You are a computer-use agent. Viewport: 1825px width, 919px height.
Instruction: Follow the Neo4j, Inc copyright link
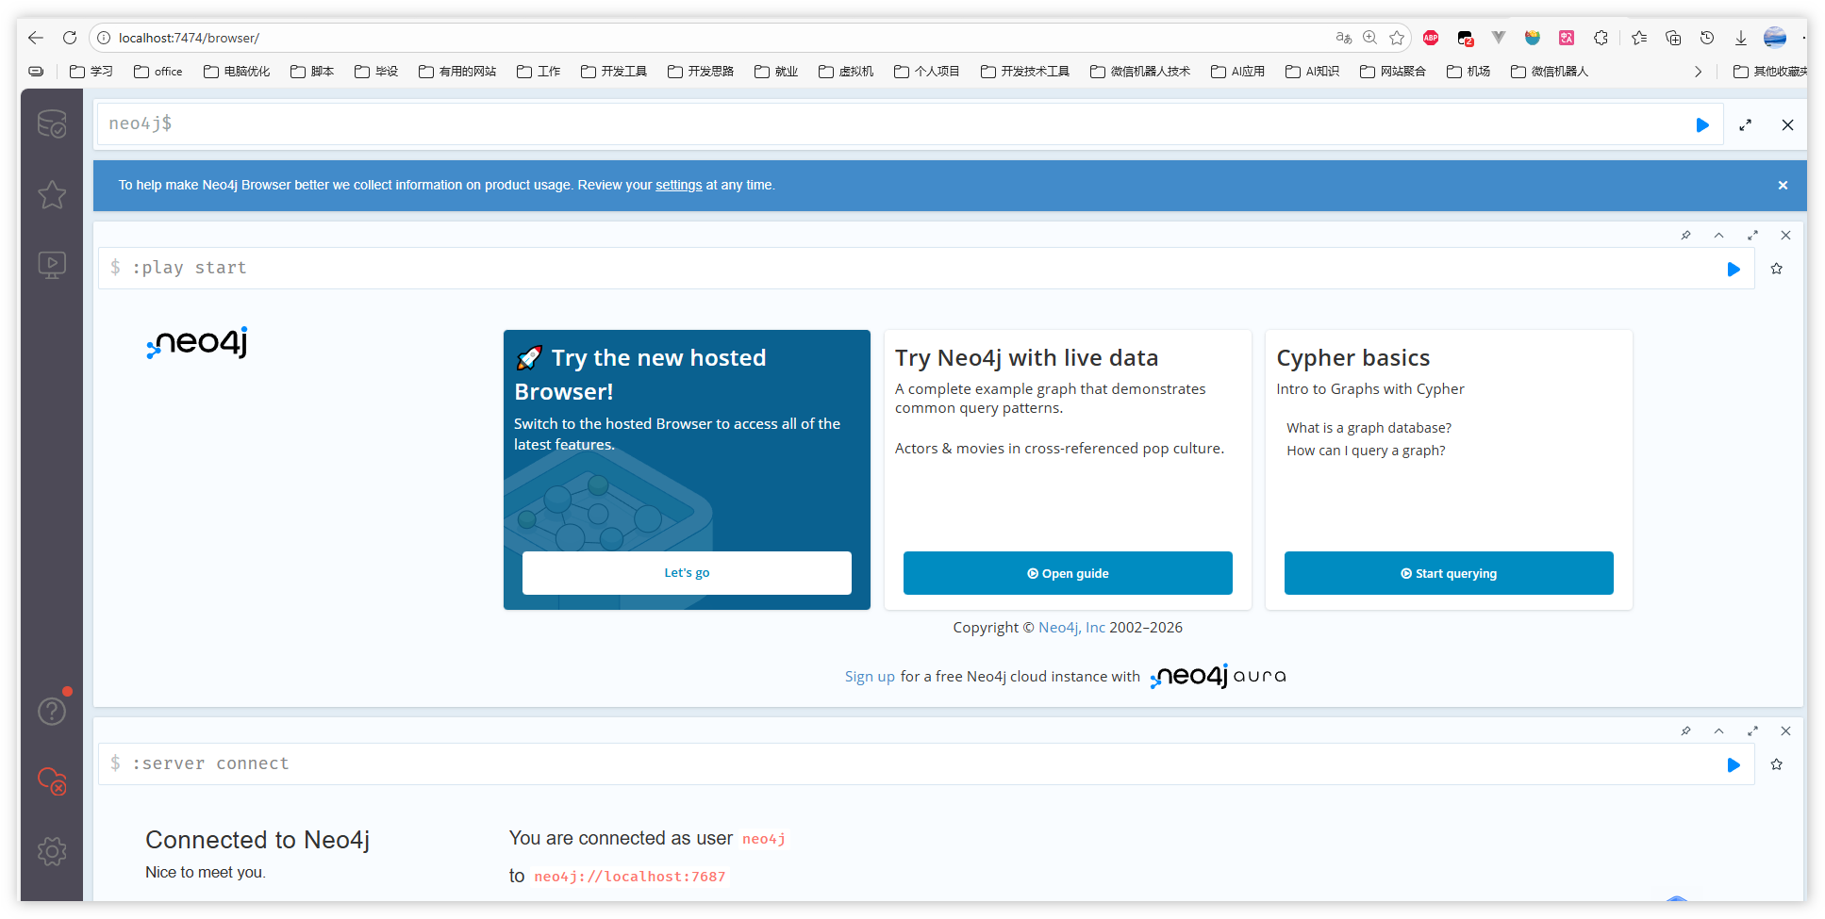point(1071,628)
